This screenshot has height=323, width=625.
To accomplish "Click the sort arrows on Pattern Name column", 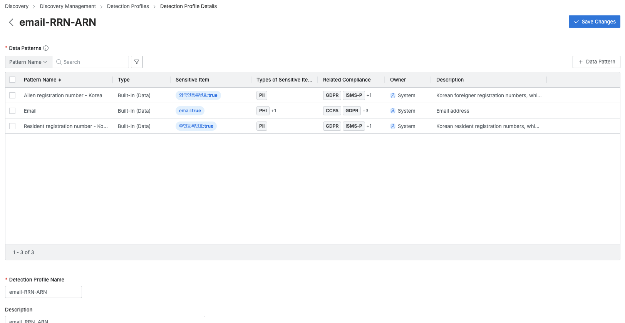I will click(x=60, y=80).
